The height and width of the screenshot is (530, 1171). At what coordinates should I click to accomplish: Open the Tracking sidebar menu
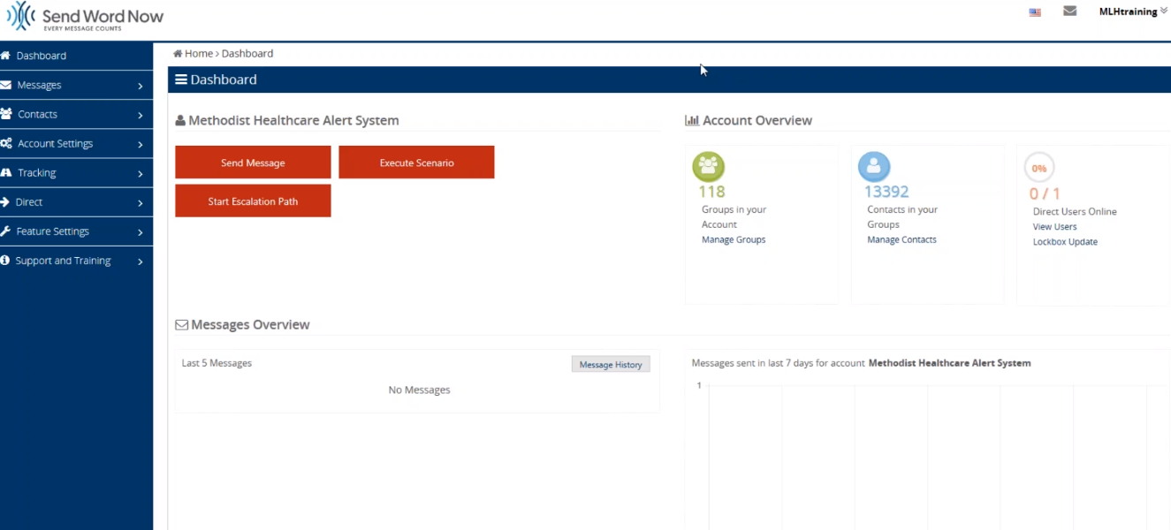(76, 172)
